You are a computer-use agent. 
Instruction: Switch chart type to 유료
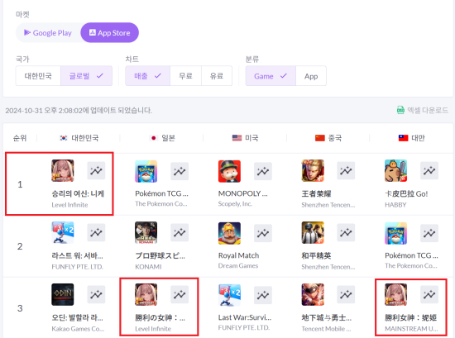point(217,76)
